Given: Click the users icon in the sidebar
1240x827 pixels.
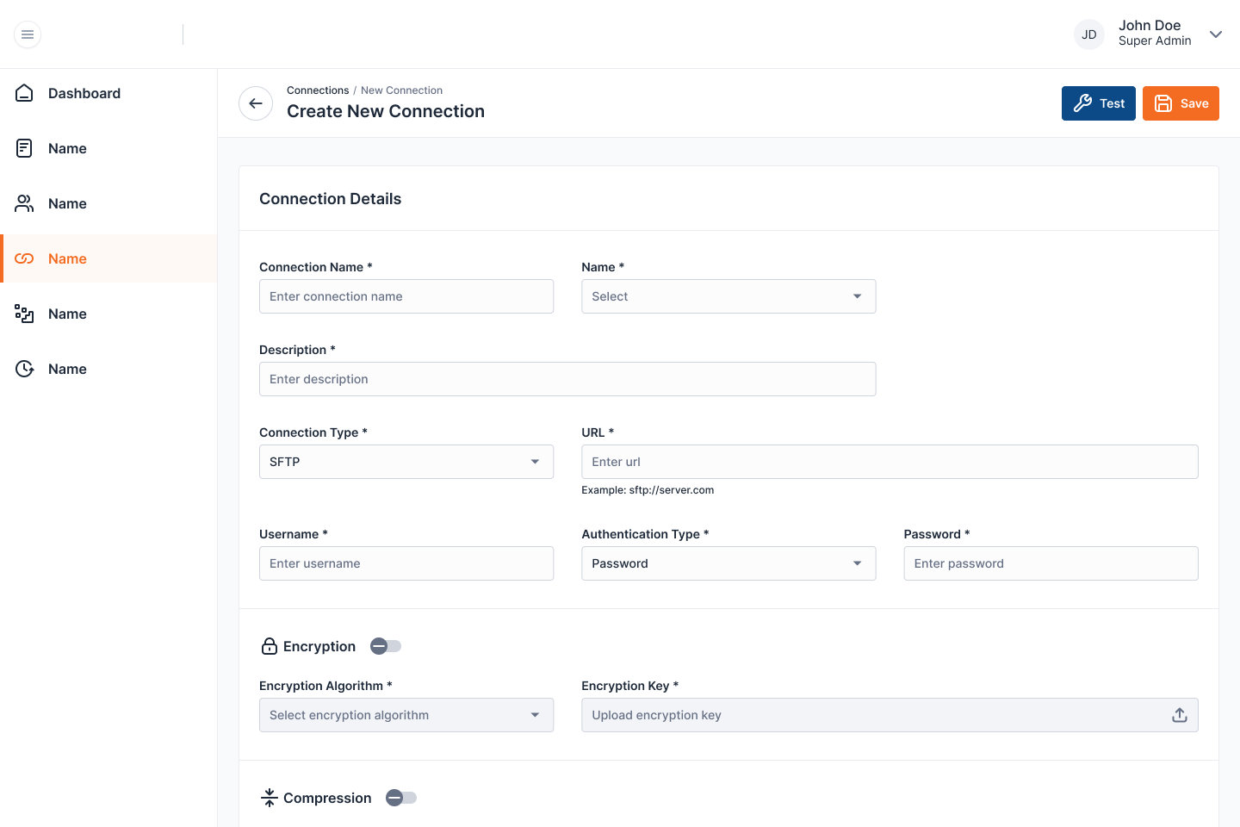Looking at the screenshot, I should point(24,203).
